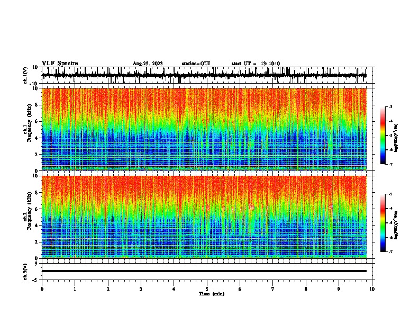Click the "-7" label on ch.2 color scale
The image size is (419, 324).
[x=390, y=251]
